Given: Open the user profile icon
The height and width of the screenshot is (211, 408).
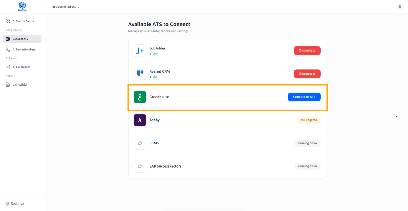Looking at the screenshot, I should pos(400,7).
